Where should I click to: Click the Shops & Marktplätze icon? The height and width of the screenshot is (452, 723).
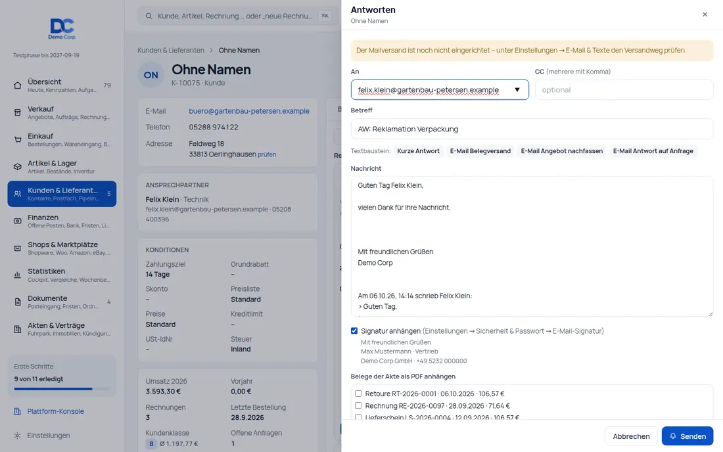(18, 248)
